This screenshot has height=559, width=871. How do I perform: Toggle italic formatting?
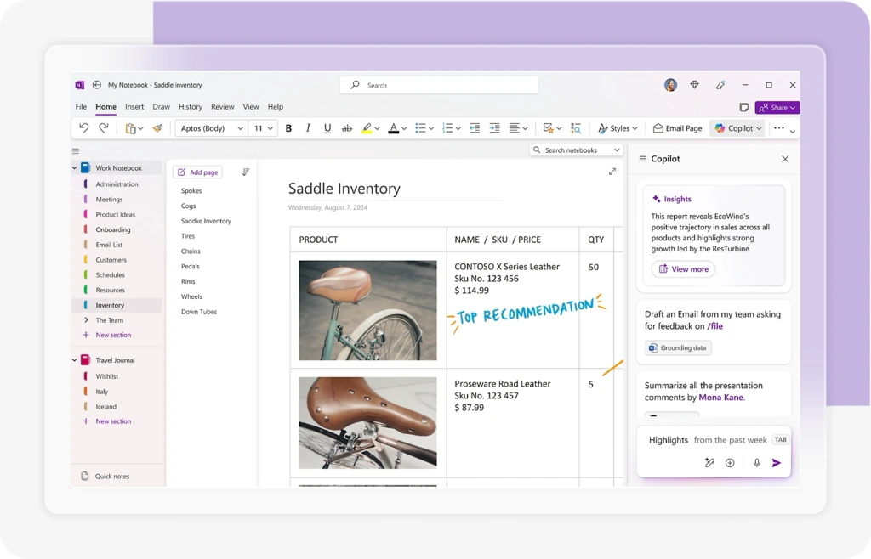click(x=308, y=128)
